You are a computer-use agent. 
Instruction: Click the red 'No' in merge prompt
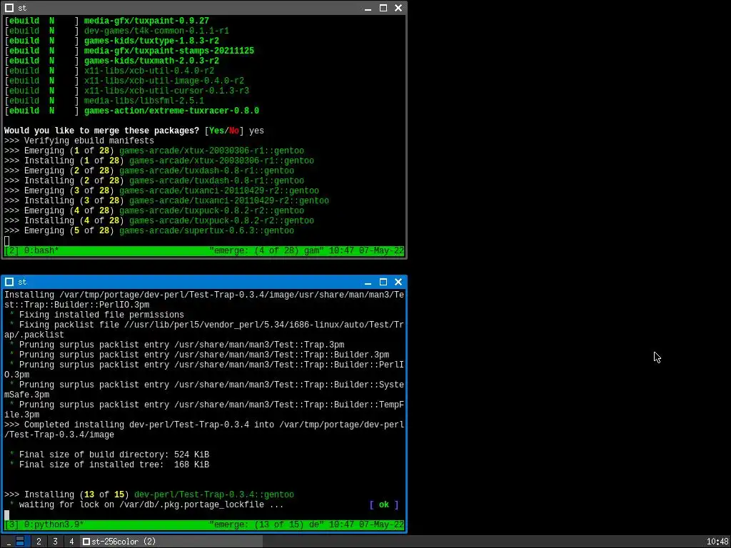coord(234,131)
